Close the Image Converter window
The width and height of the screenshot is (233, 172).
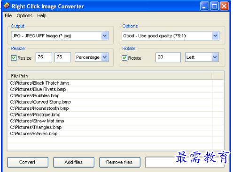click(224, 6)
